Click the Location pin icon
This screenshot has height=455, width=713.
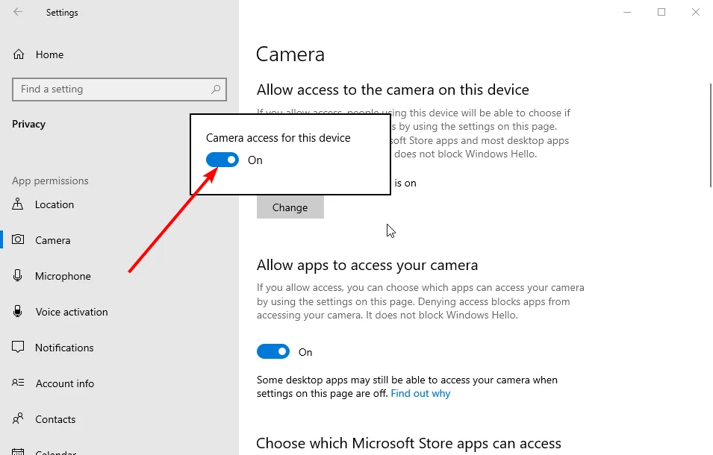point(19,204)
